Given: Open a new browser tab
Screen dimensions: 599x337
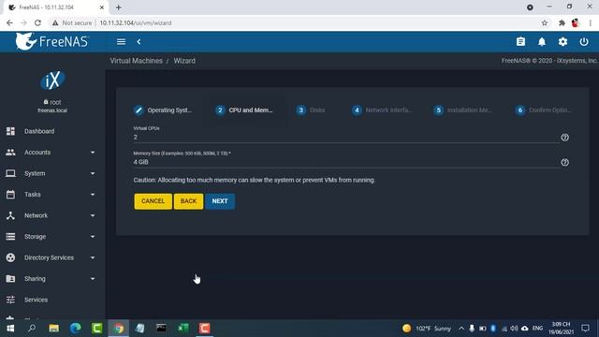Looking at the screenshot, I should pos(119,7).
